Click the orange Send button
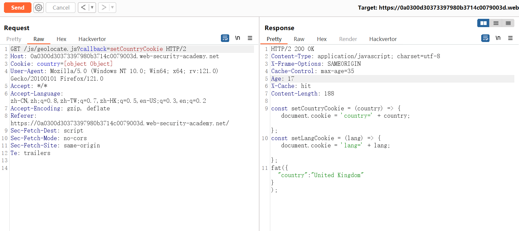This screenshot has height=231, width=519. coord(18,8)
